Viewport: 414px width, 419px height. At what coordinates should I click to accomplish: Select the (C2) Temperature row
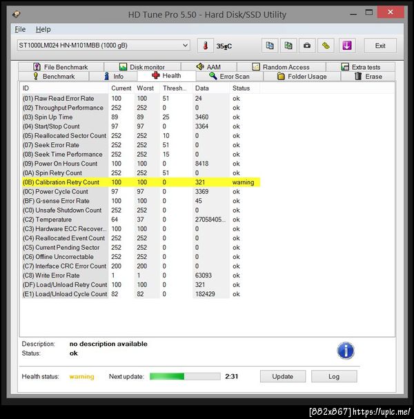click(141, 220)
